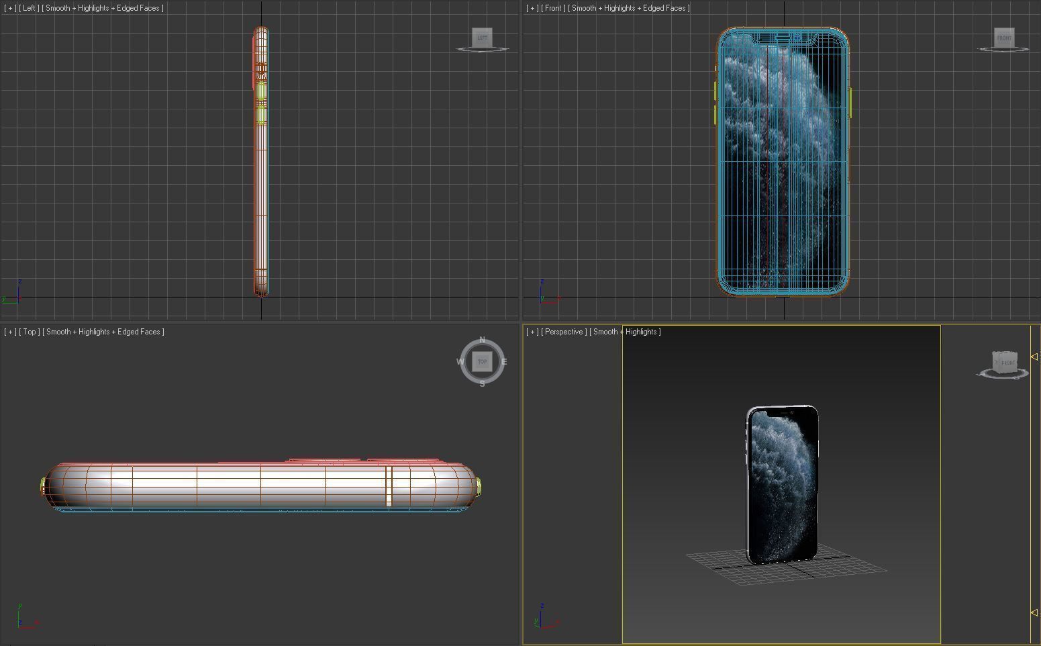
Task: Open the [Top] point-of-view viewport label menu
Action: coord(30,332)
